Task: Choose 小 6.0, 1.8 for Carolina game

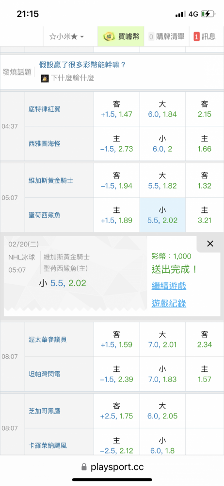Action: click(162, 445)
